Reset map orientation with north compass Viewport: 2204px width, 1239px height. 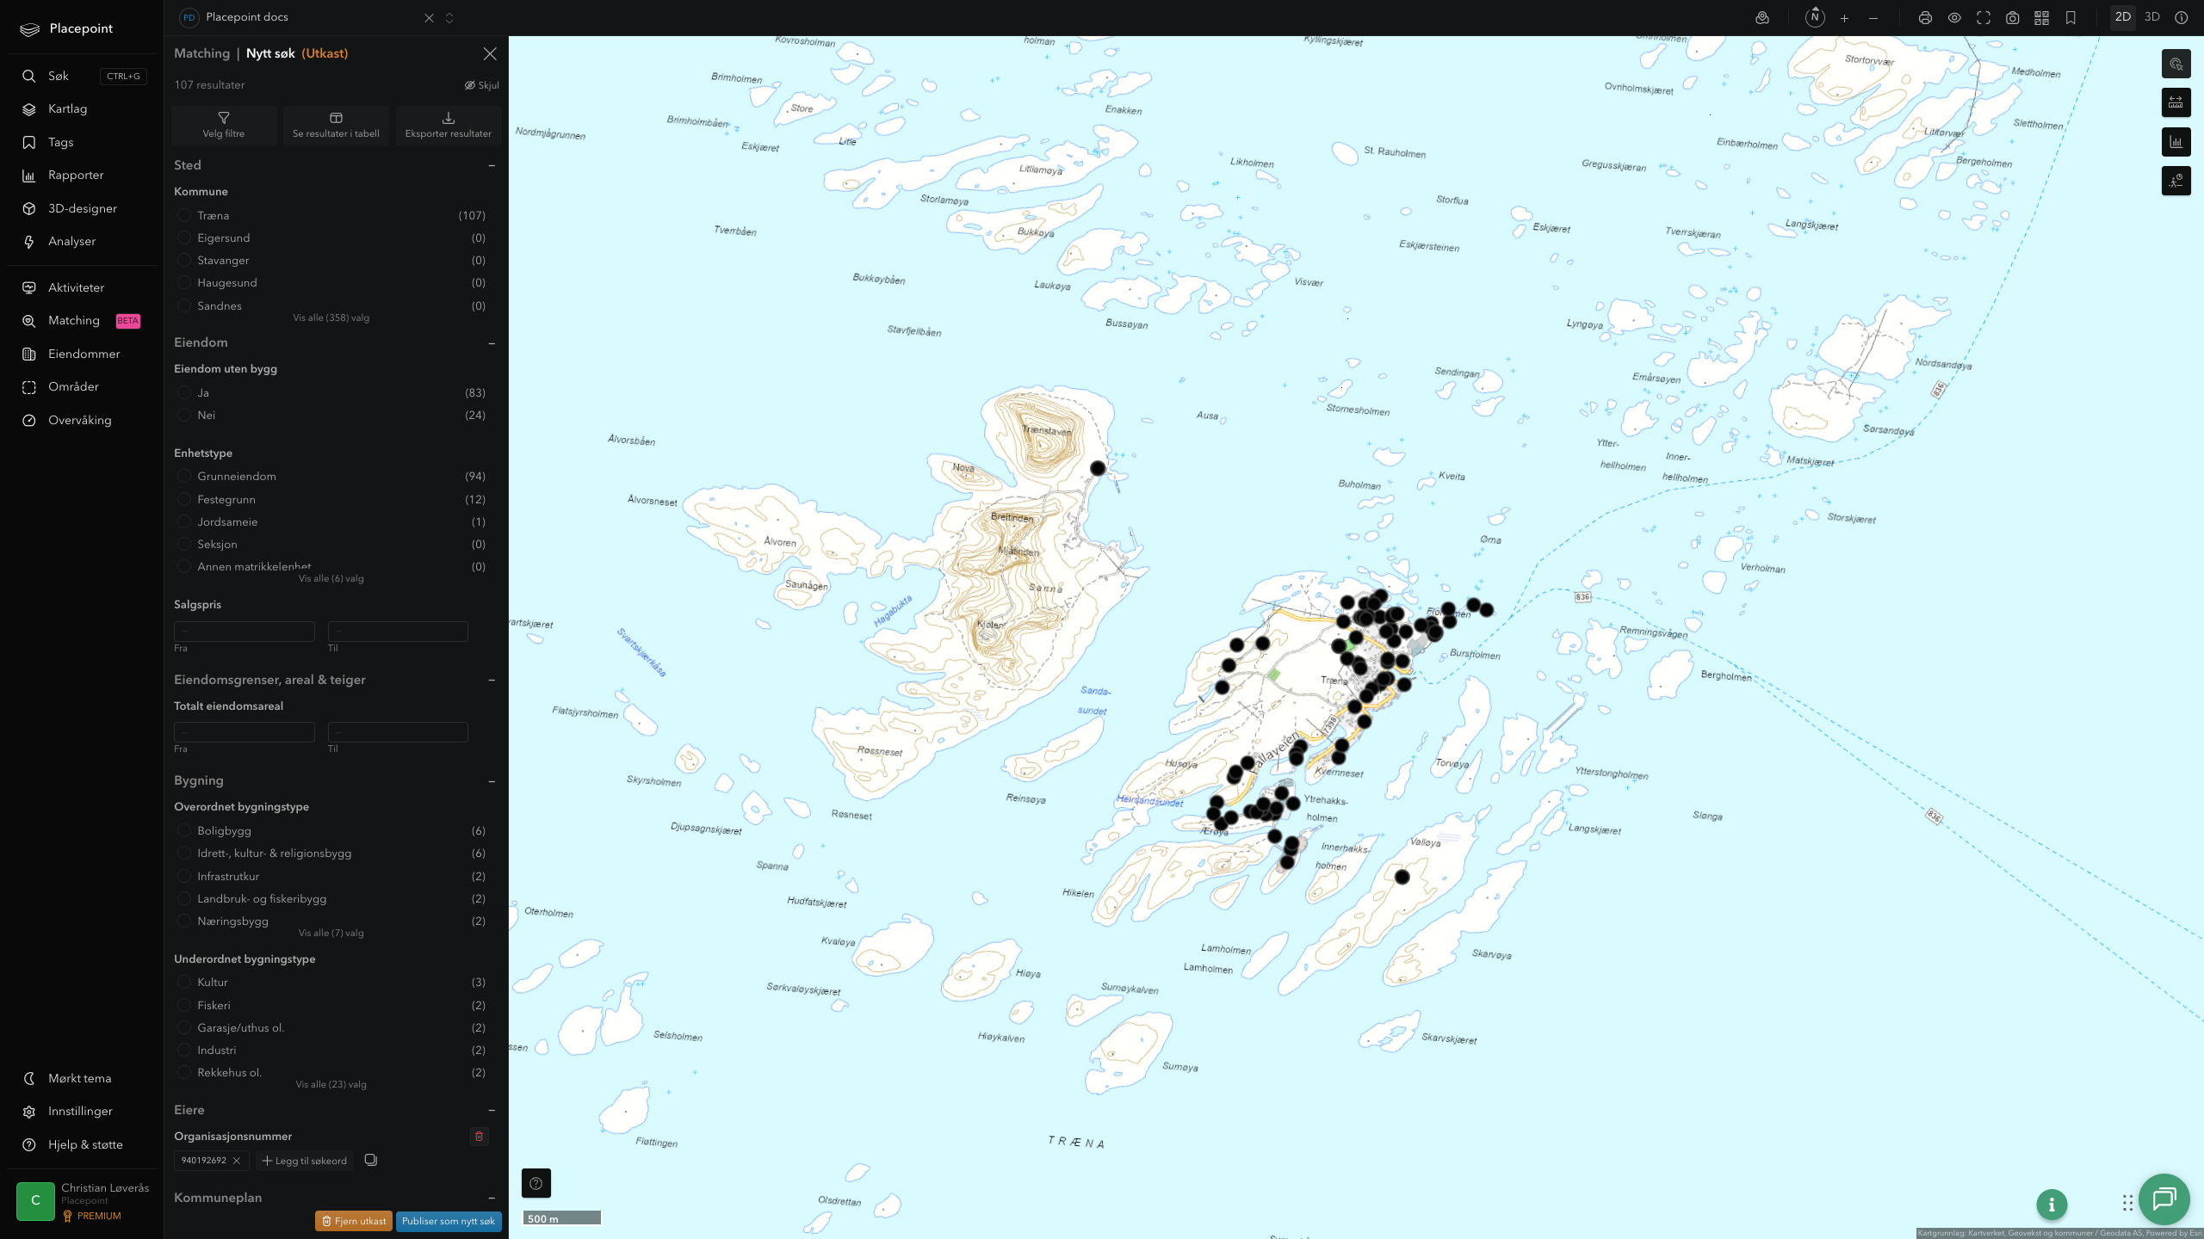click(1815, 17)
